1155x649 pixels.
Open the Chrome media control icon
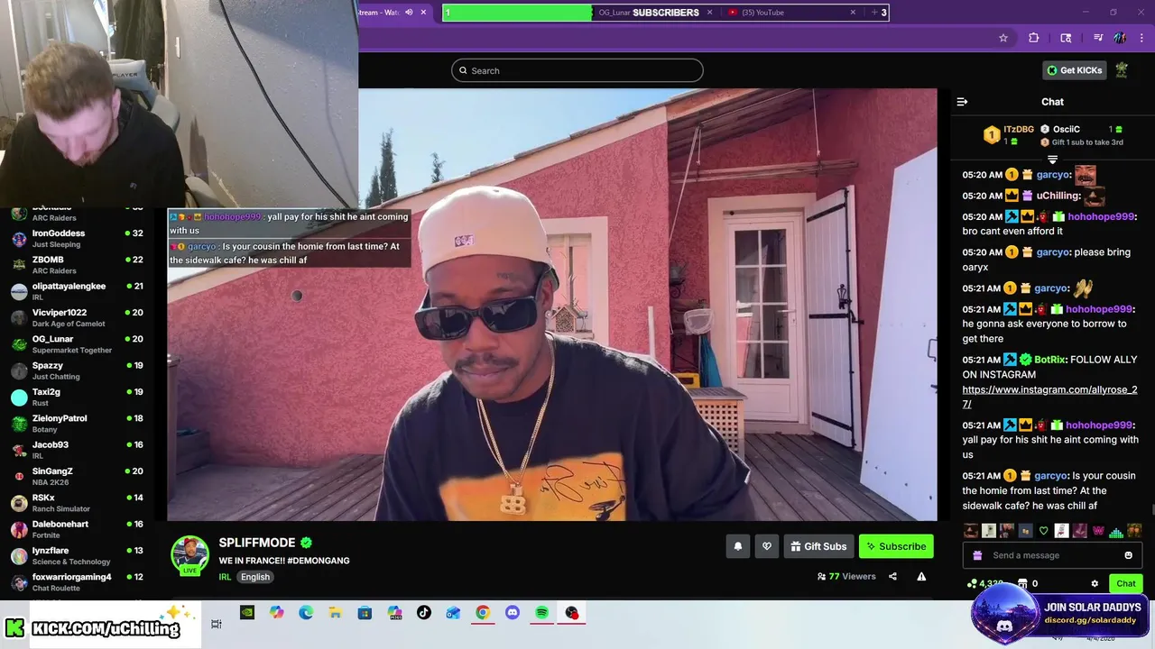pyautogui.click(x=1098, y=38)
